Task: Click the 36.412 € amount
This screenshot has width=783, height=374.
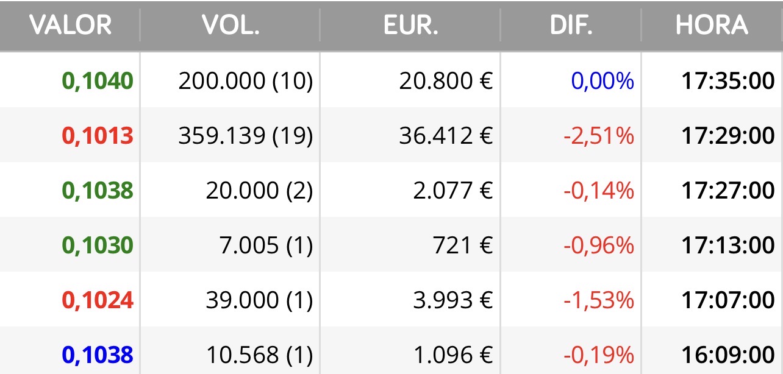Action: coord(446,136)
